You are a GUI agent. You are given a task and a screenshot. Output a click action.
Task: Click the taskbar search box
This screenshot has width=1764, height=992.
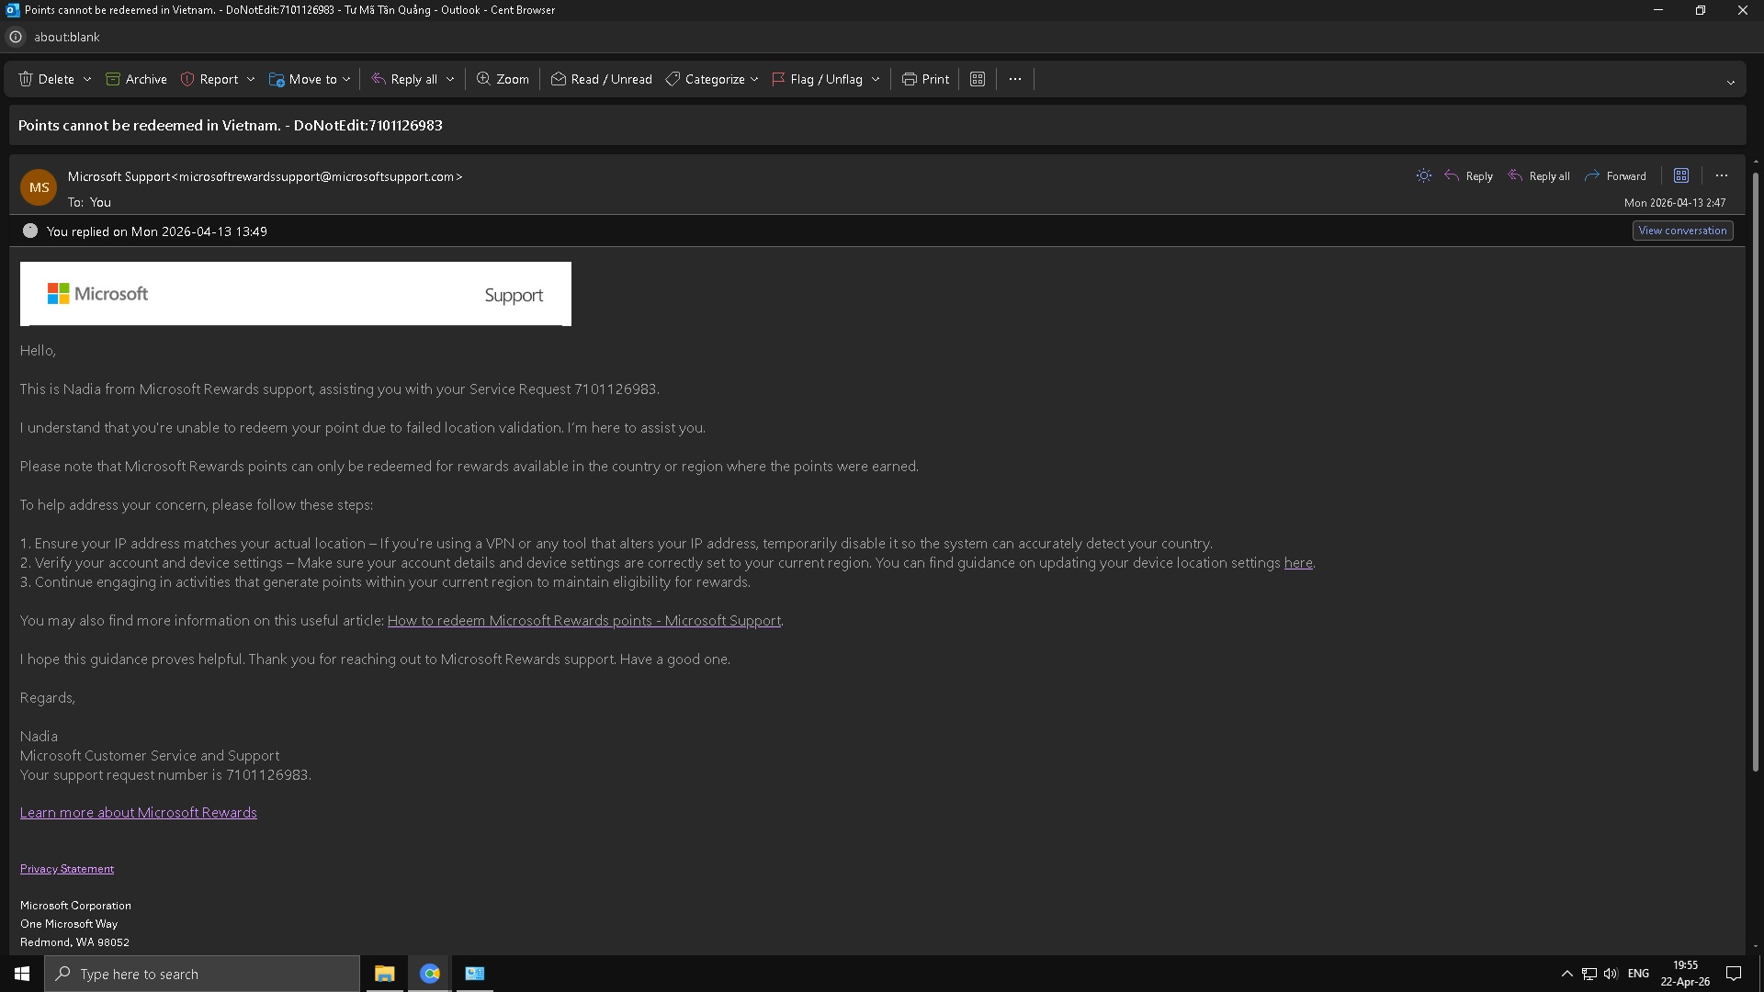click(202, 974)
